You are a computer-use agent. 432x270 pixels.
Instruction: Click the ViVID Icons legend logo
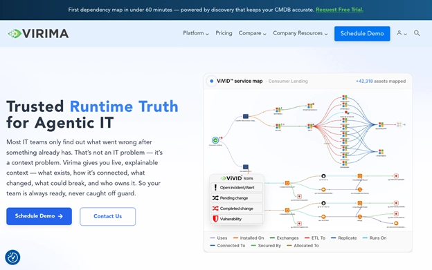click(231, 178)
